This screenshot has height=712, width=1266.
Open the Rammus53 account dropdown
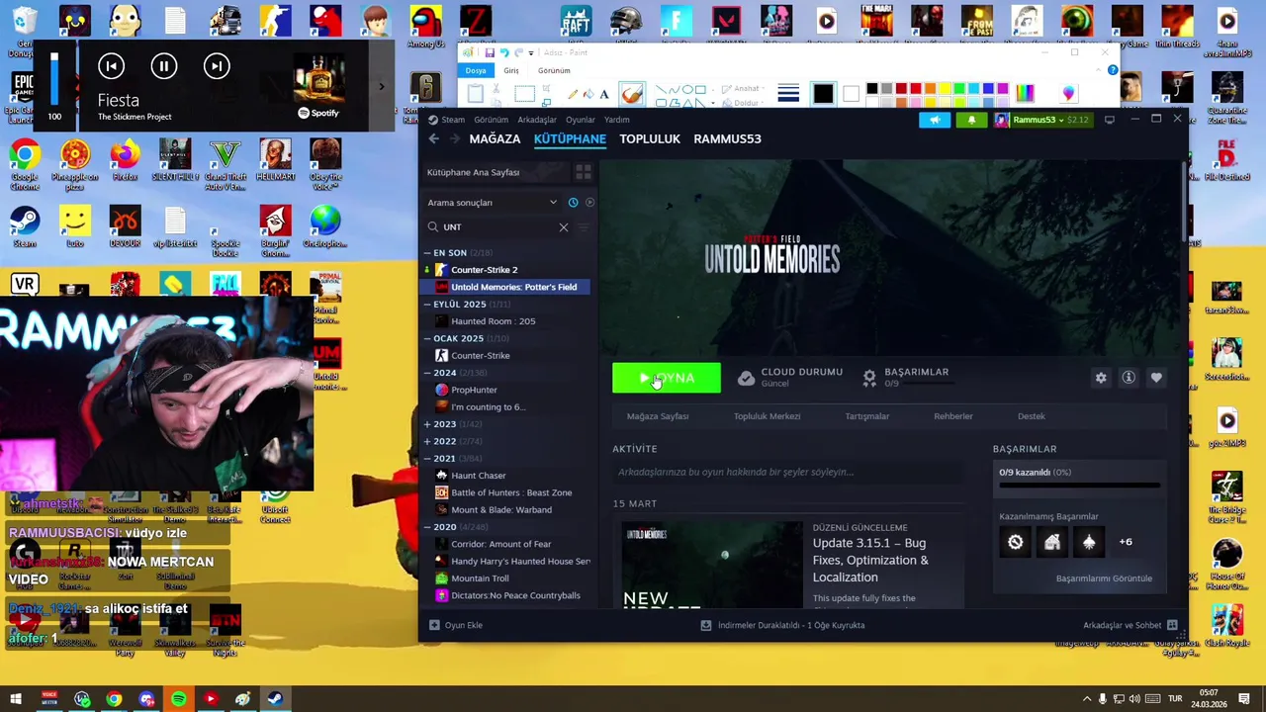(1042, 120)
